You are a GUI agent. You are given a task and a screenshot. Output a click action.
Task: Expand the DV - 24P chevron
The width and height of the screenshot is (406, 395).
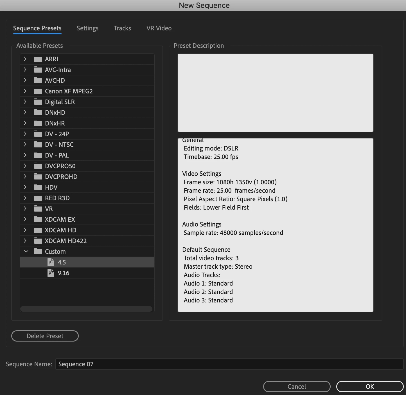coord(25,134)
